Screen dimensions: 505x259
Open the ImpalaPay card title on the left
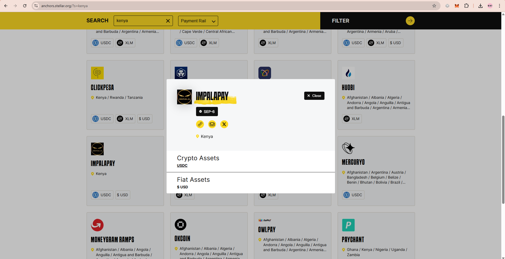pyautogui.click(x=103, y=163)
